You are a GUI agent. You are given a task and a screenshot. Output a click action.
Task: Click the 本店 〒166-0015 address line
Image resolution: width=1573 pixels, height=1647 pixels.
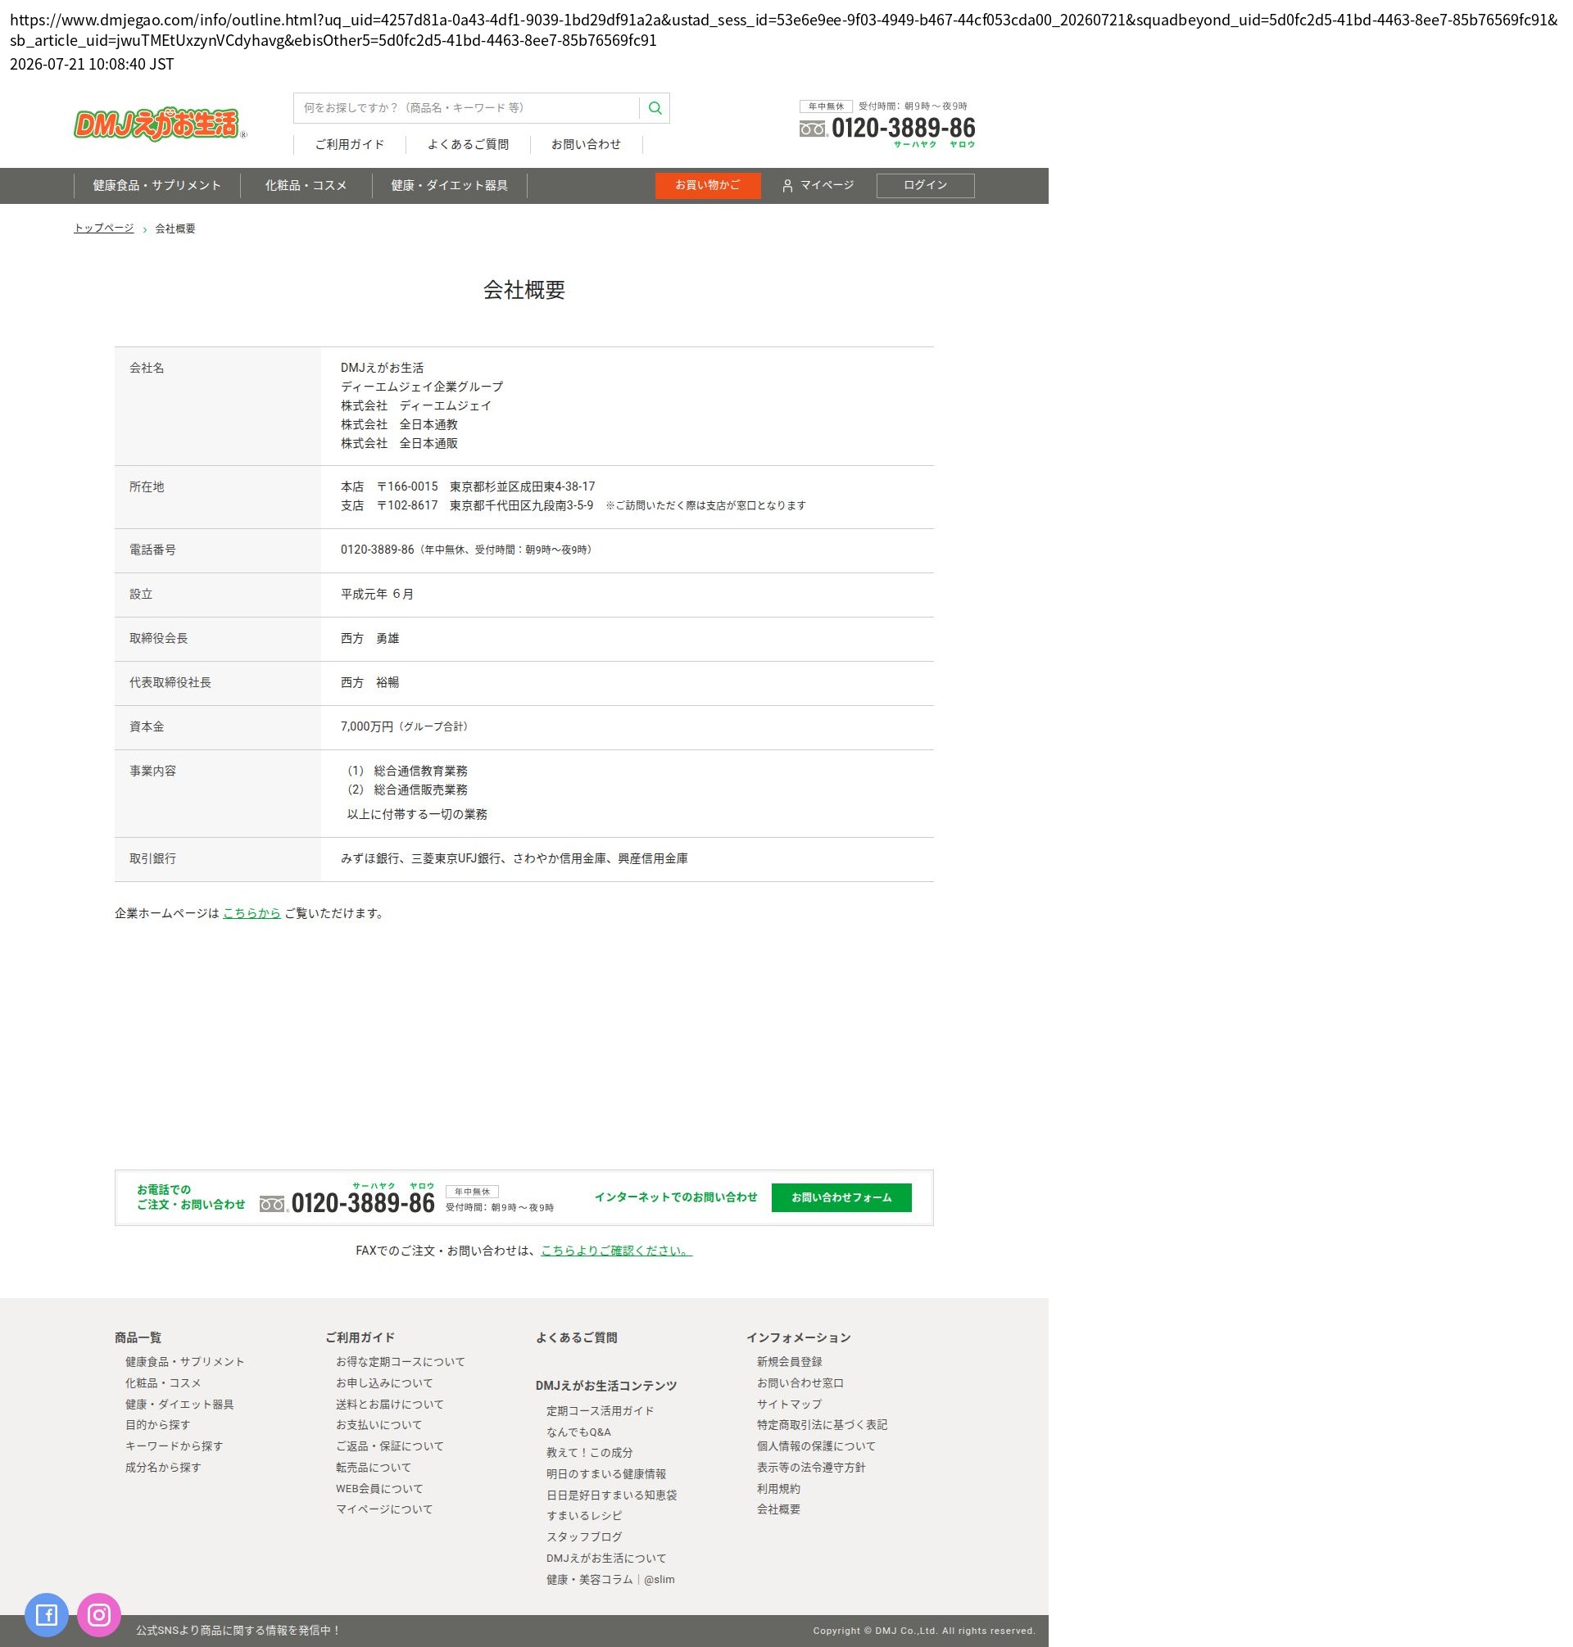click(x=468, y=486)
